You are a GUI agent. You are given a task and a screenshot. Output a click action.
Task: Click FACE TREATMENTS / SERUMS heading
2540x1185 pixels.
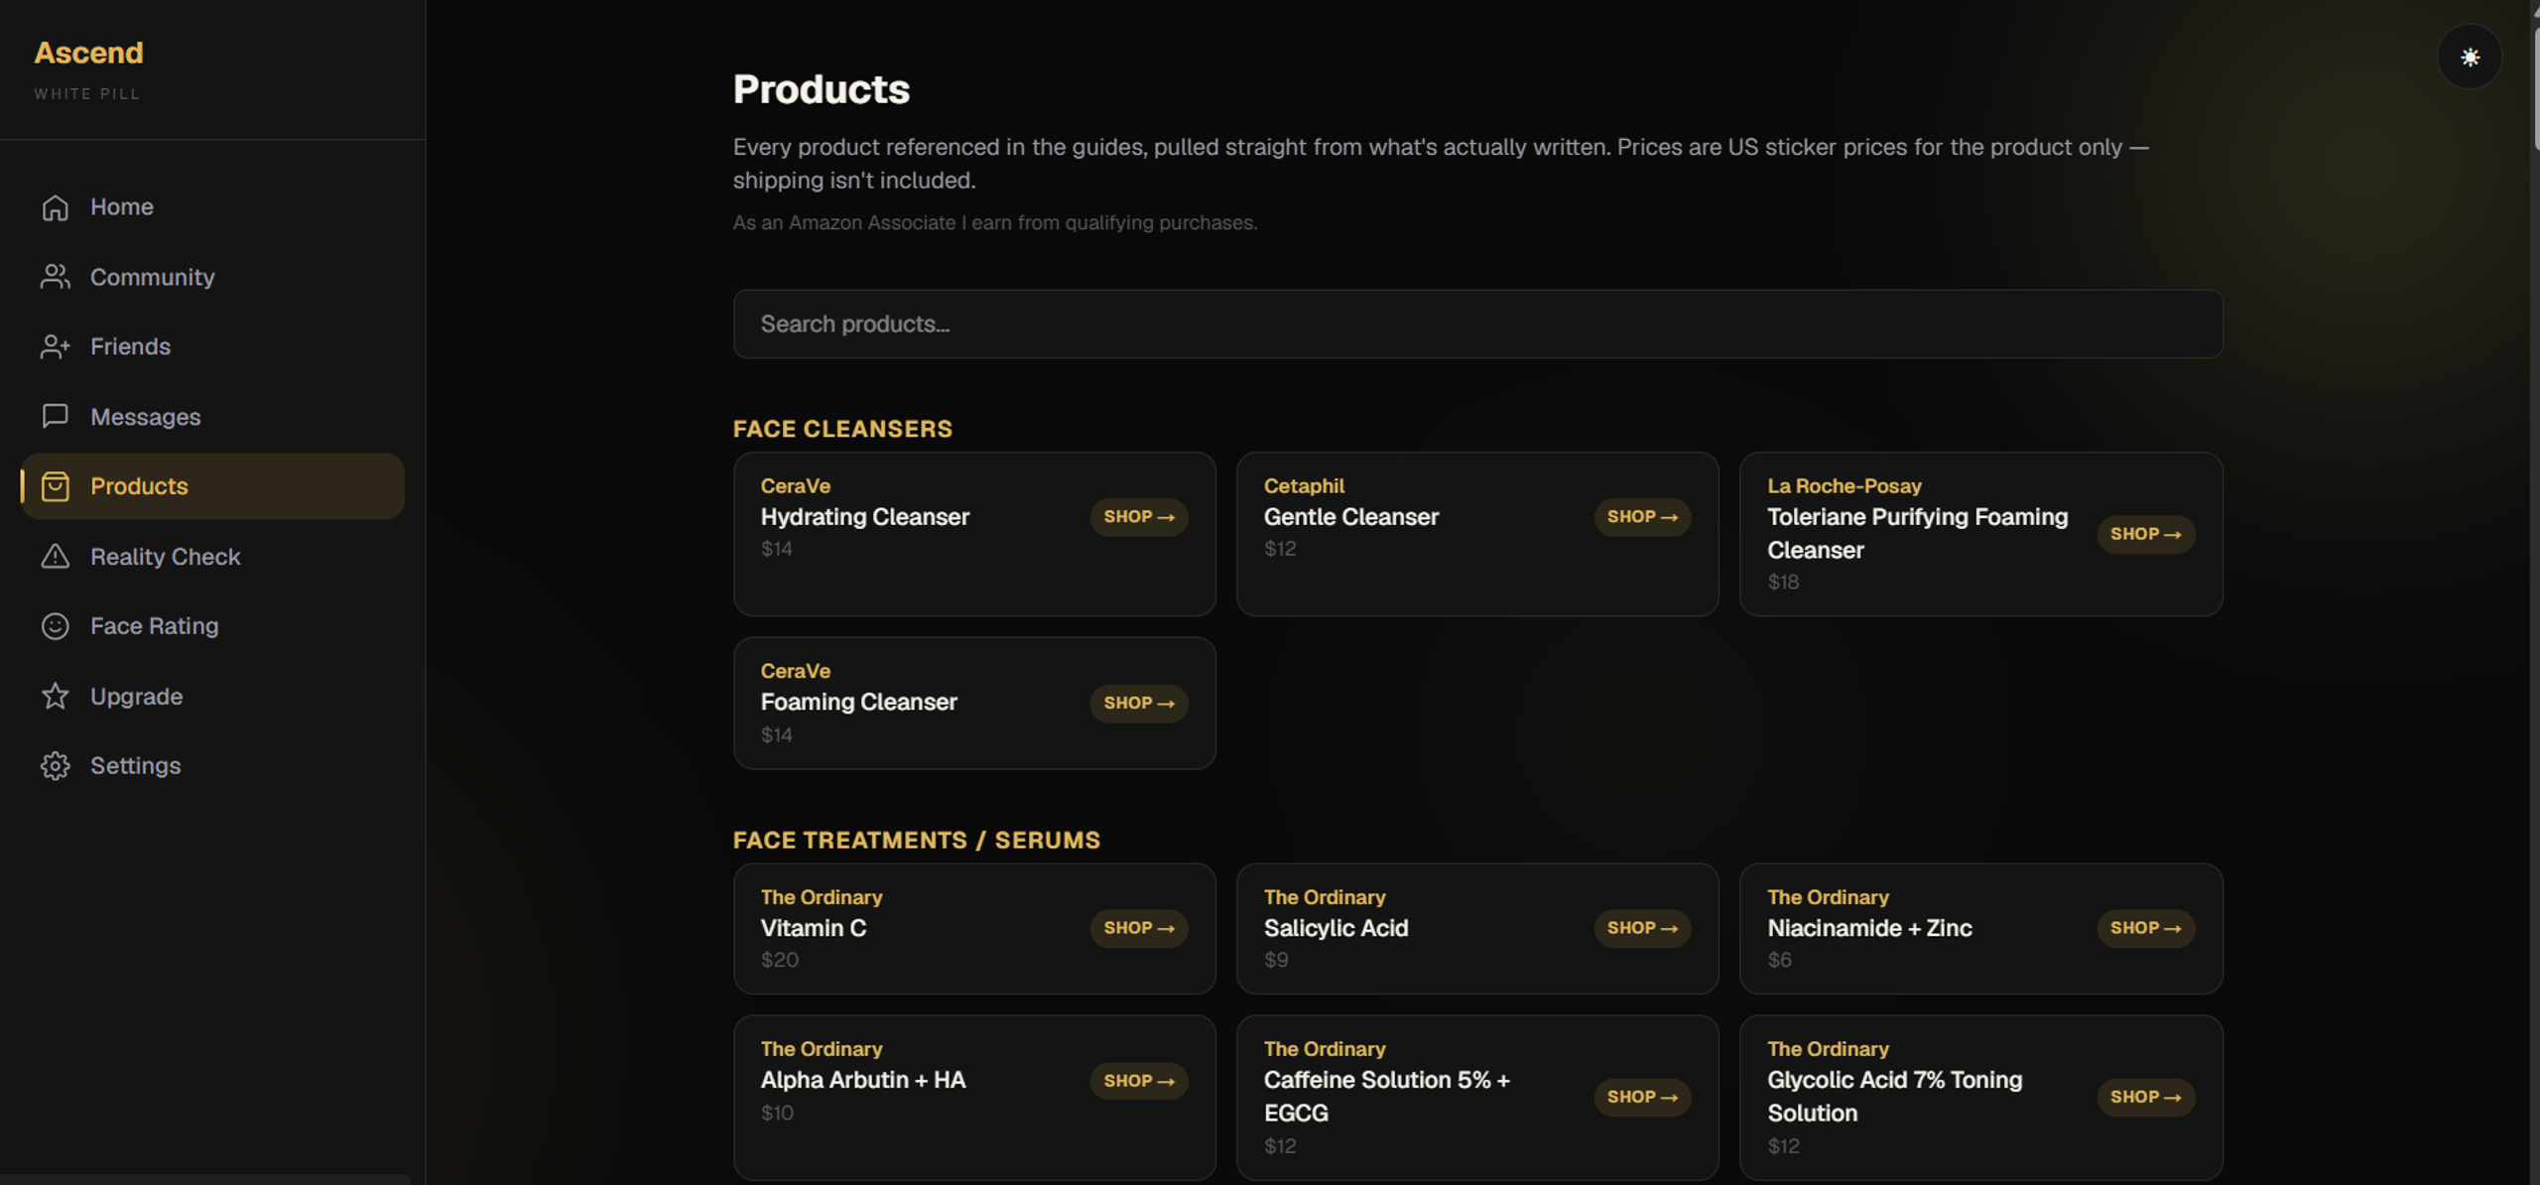pos(917,840)
